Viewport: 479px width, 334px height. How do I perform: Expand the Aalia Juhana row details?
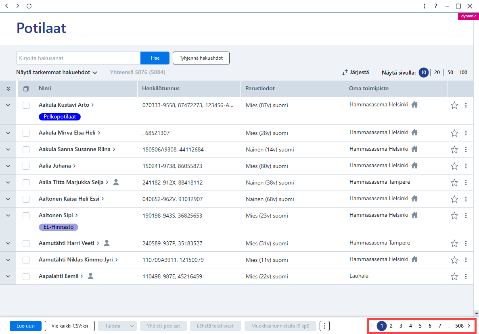click(8, 166)
